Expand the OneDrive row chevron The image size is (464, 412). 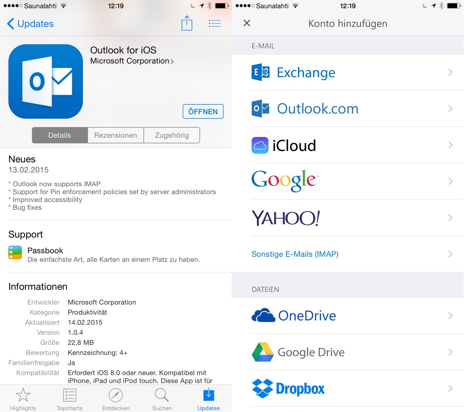pos(450,316)
